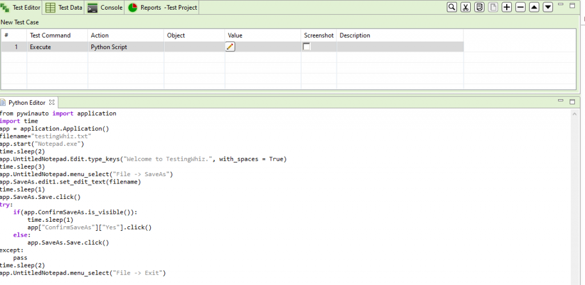This screenshot has height=285, width=585.
Task: Minimize the Python Editor panel
Action: [560, 100]
